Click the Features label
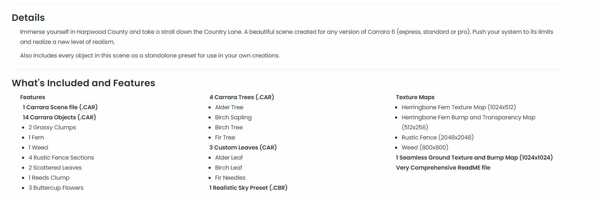Image resolution: width=596 pixels, height=198 pixels. (x=32, y=97)
